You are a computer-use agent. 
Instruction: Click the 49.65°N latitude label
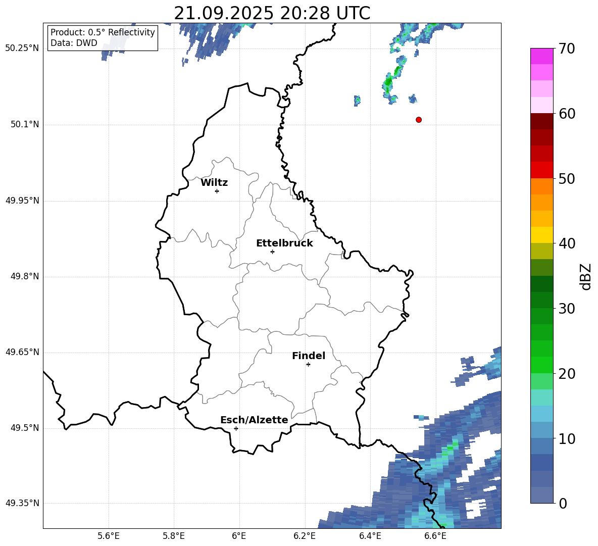tap(22, 353)
